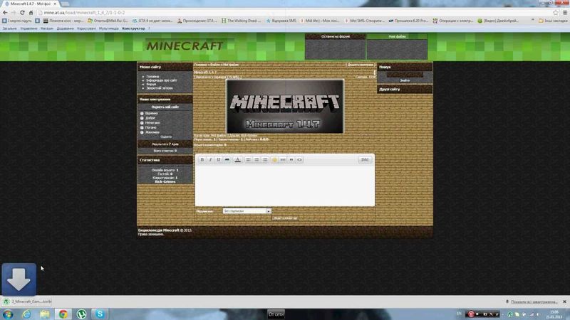Open the 'GTA 4' bookmark

[x=152, y=21]
